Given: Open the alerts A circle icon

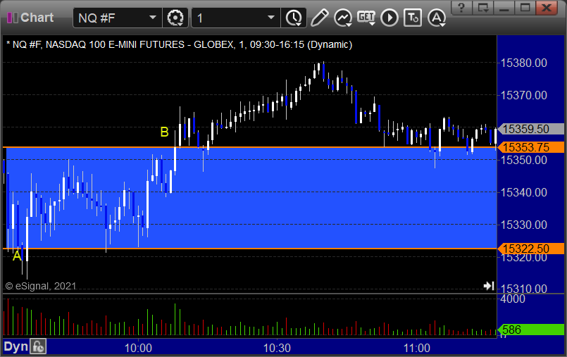Looking at the screenshot, I should pos(437,18).
